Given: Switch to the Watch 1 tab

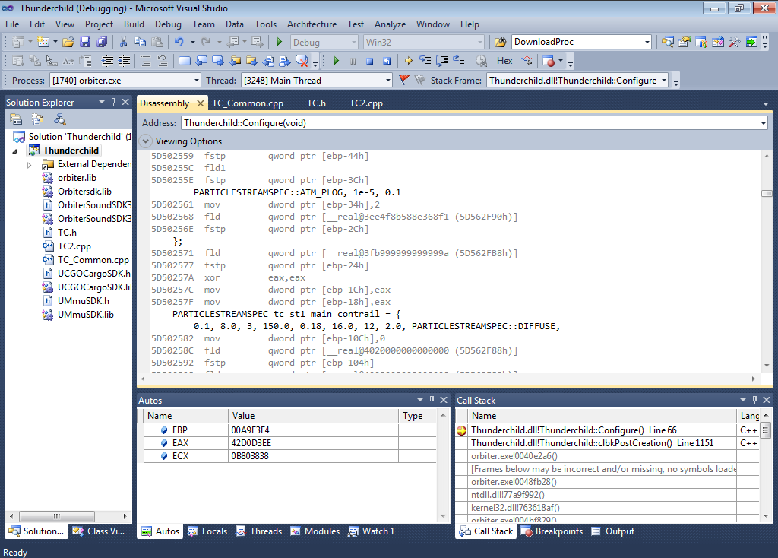Looking at the screenshot, I should [372, 531].
